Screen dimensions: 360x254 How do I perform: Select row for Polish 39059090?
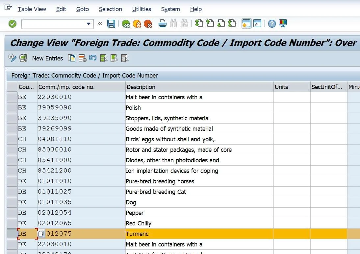pyautogui.click(x=12, y=108)
